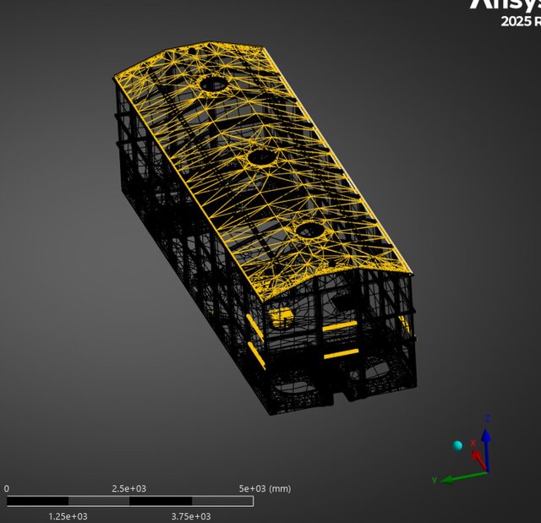541x523 pixels.
Task: Click the 2025 R version text
Action: tap(519, 22)
